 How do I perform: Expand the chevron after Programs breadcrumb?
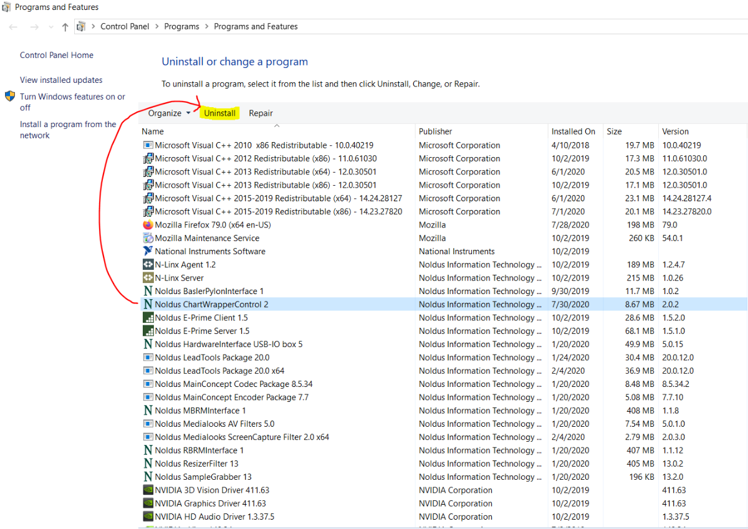(206, 27)
